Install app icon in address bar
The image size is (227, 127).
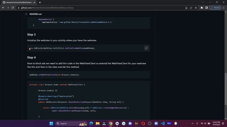point(186,8)
